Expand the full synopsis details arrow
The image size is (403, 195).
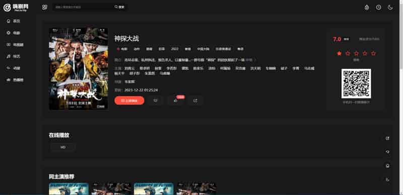click(x=251, y=60)
